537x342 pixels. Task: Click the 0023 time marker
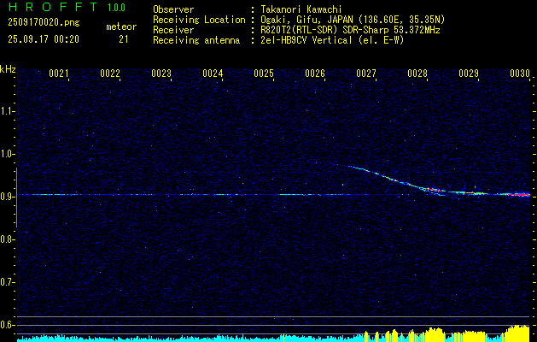point(161,74)
